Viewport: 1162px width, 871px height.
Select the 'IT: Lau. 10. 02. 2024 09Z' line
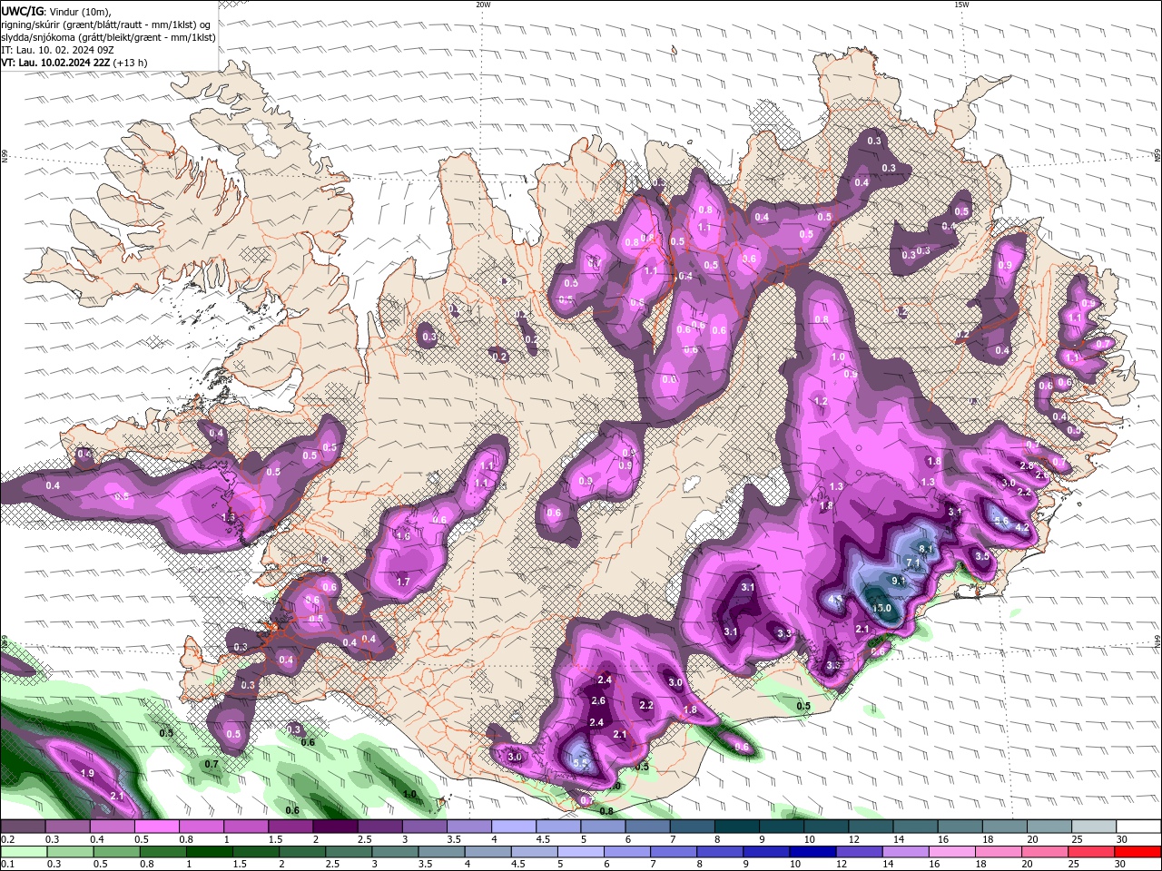(57, 50)
